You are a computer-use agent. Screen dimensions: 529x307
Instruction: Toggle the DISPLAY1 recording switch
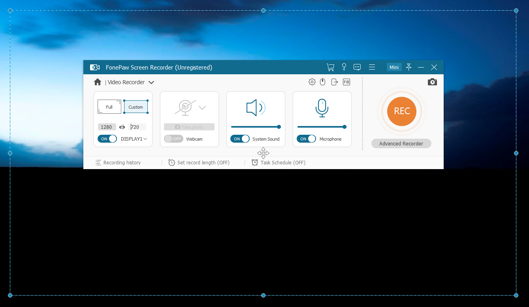click(107, 139)
